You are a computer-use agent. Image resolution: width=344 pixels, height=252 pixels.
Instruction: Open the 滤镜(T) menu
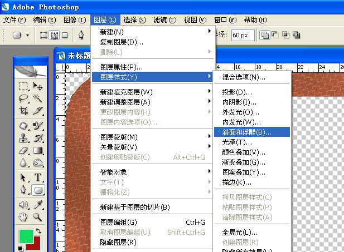[165, 20]
